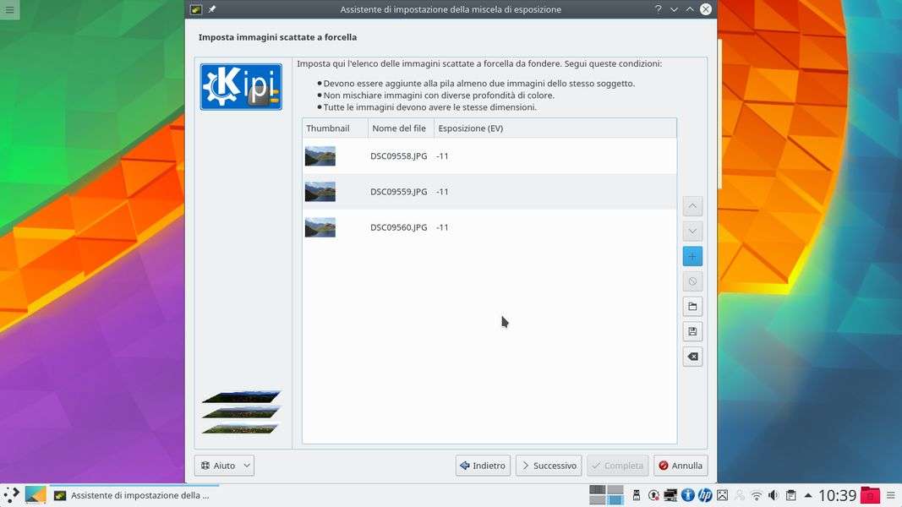Select the DSC09560.JPG thumbnail
This screenshot has height=507, width=902.
pos(320,227)
